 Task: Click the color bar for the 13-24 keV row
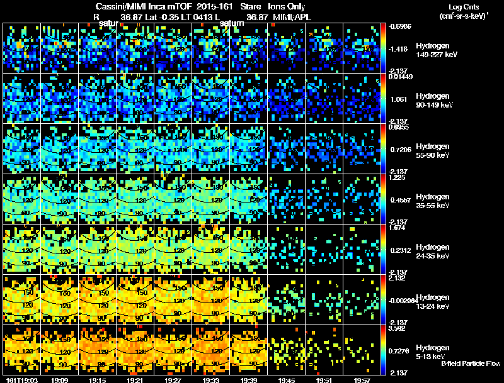383,300
